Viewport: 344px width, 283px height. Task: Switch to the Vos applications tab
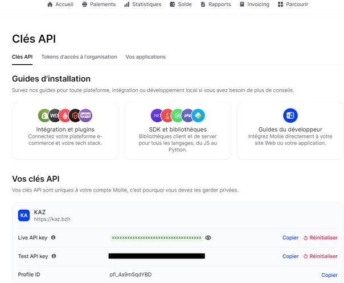click(146, 57)
